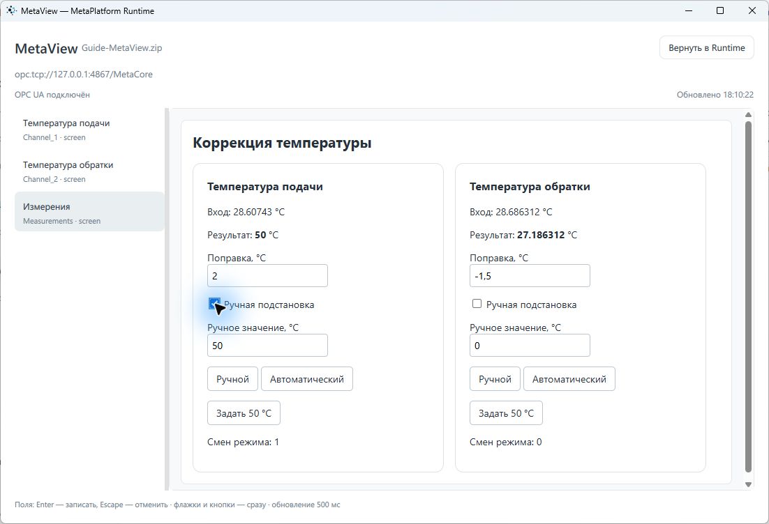Click the Вход: 28.60743 °C value
This screenshot has width=769, height=524.
click(x=246, y=212)
